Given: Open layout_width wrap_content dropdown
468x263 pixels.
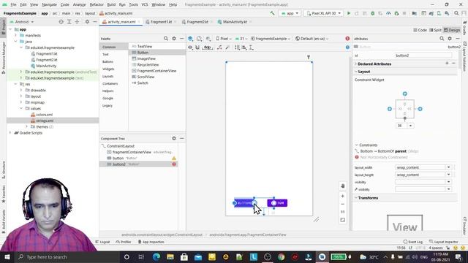Looking at the screenshot, I should click(448, 167).
